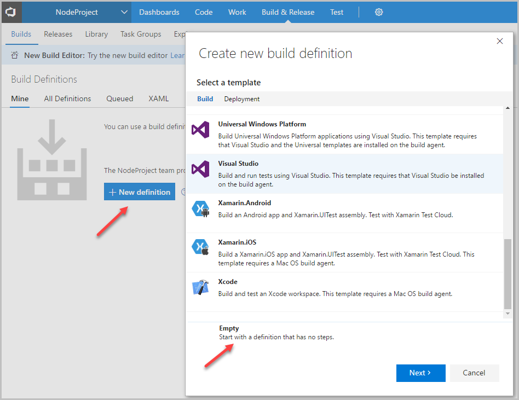The height and width of the screenshot is (400, 519).
Task: Select the Visual Studio template icon
Action: pyautogui.click(x=200, y=169)
